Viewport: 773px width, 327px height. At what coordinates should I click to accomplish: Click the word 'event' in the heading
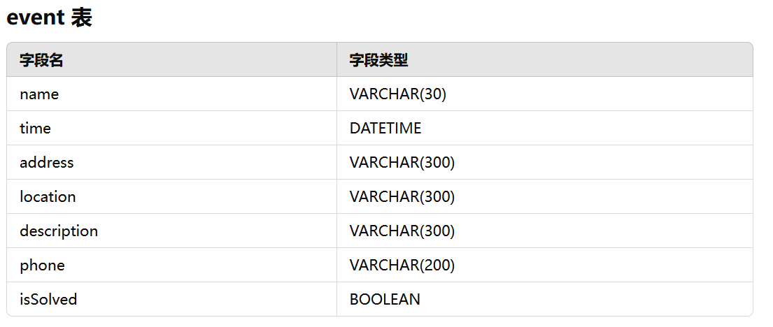(36, 17)
